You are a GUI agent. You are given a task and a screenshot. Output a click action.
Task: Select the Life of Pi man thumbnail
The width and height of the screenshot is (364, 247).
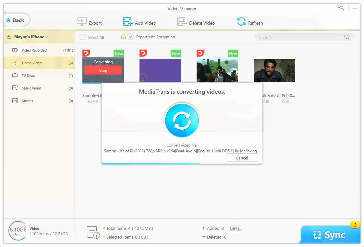click(x=274, y=70)
